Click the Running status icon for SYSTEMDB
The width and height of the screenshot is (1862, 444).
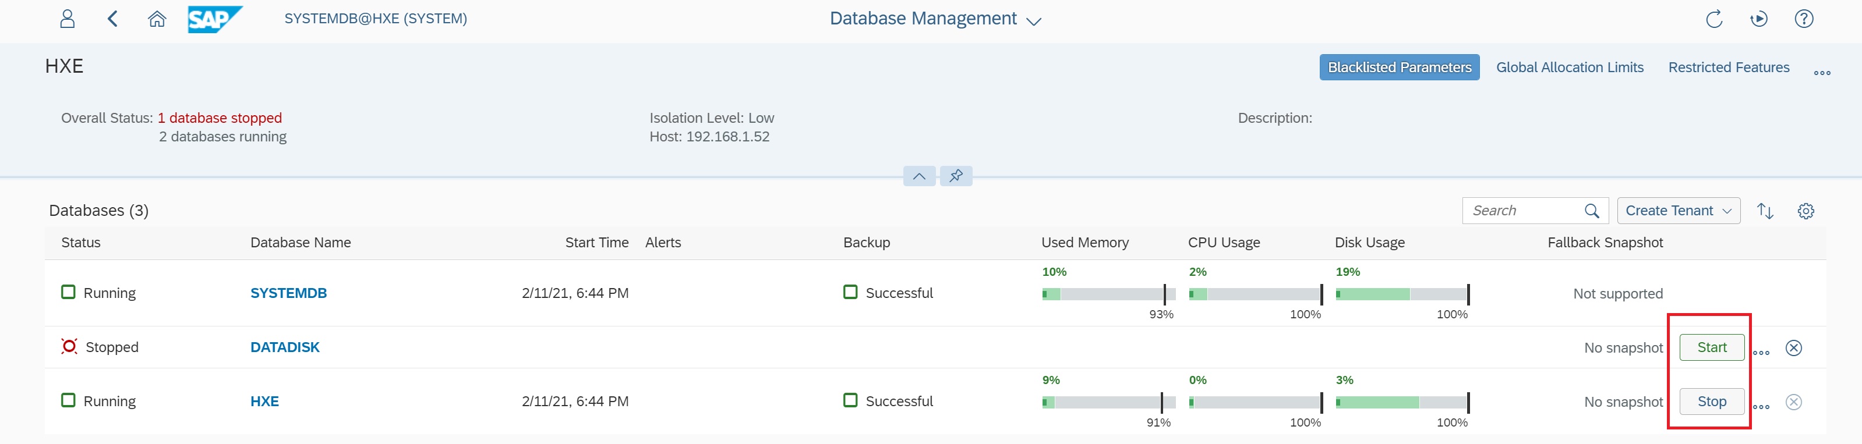pos(68,292)
